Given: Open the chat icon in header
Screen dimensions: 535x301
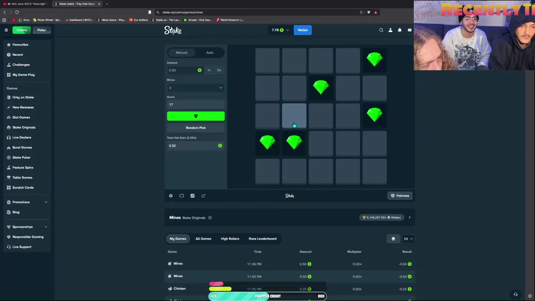Looking at the screenshot, I should point(410,30).
